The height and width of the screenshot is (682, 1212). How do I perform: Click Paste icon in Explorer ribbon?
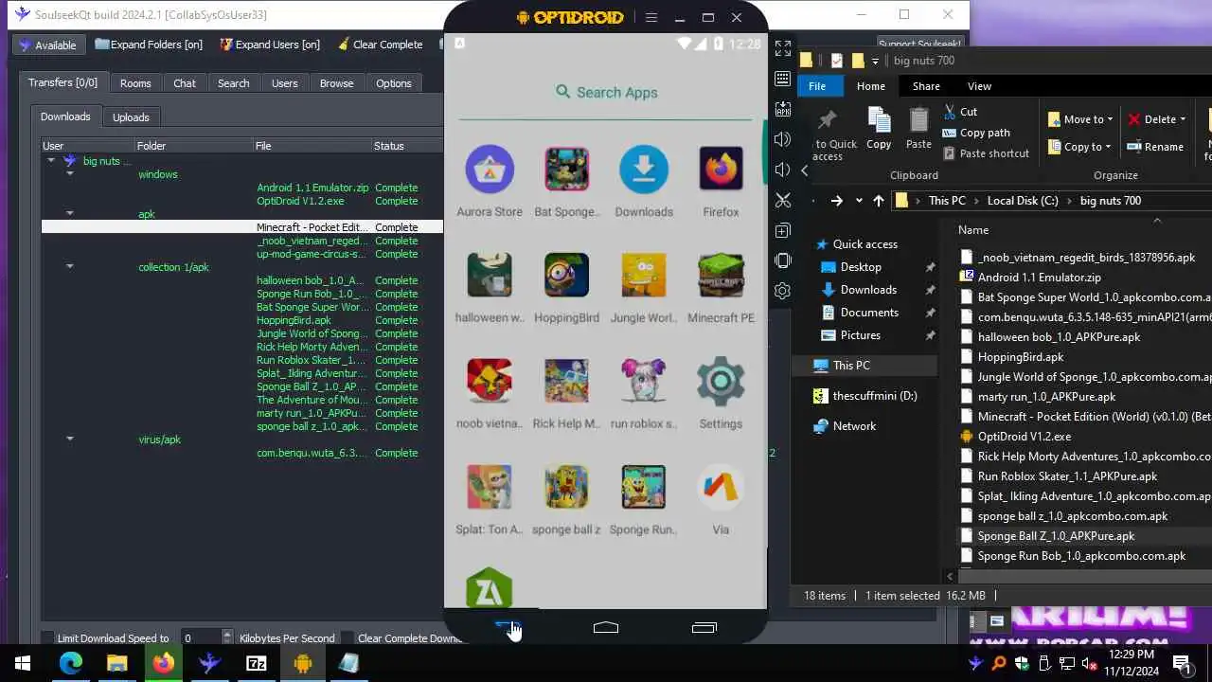tap(918, 129)
